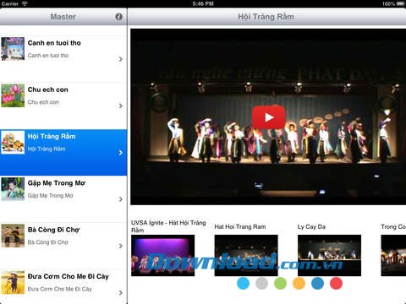Choose Đưa Cơm Cho Mẹ Đi Cày title
Viewport: 406px width, 304px height.
[x=69, y=277]
